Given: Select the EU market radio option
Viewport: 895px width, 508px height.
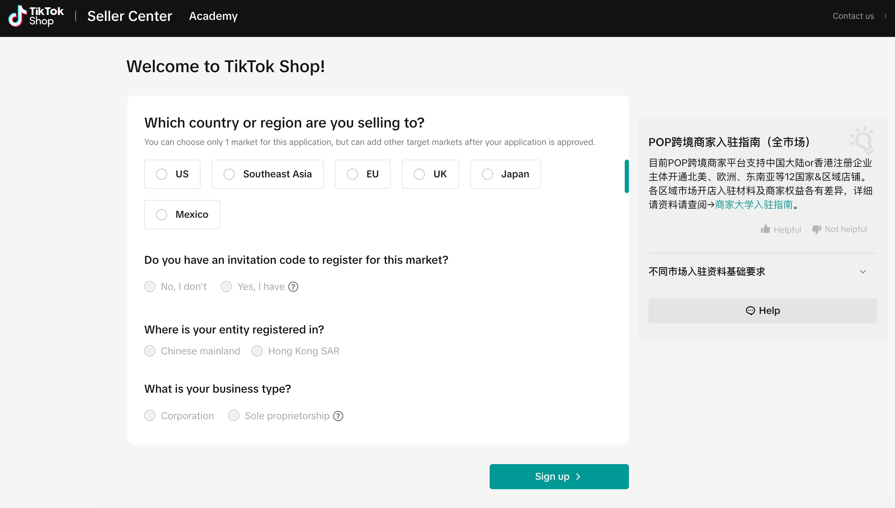Looking at the screenshot, I should (x=352, y=174).
